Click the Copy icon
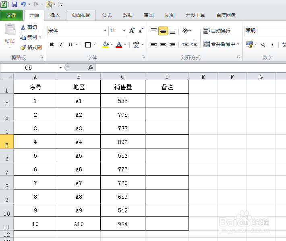The width and height of the screenshot is (286, 241). pyautogui.click(x=23, y=37)
